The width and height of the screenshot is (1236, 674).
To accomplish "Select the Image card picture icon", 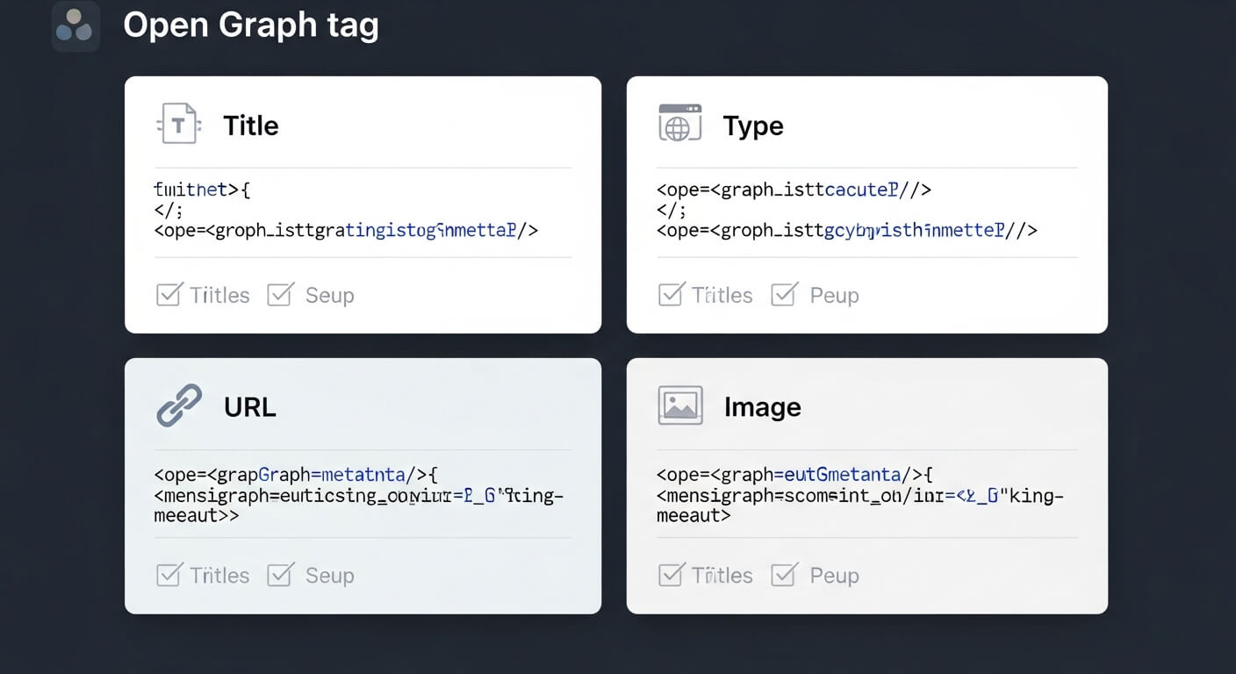I will pos(680,405).
